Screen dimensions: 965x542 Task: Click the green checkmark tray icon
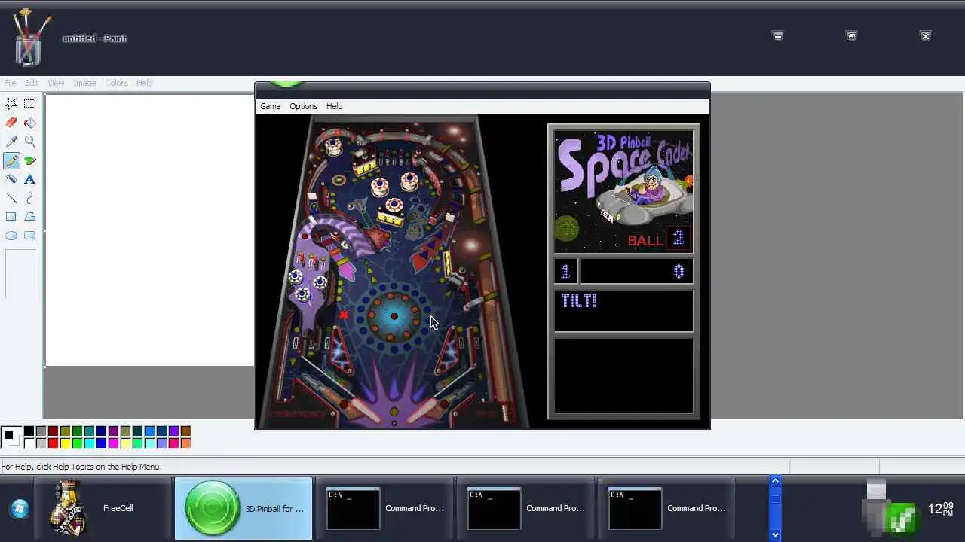[x=902, y=519]
